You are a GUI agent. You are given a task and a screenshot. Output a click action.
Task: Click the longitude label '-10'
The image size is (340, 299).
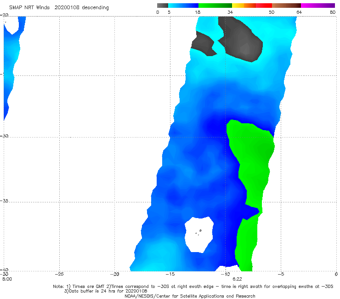(x=225, y=274)
